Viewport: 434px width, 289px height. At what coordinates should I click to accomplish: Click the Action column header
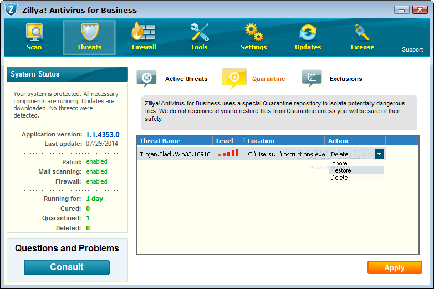pyautogui.click(x=355, y=141)
